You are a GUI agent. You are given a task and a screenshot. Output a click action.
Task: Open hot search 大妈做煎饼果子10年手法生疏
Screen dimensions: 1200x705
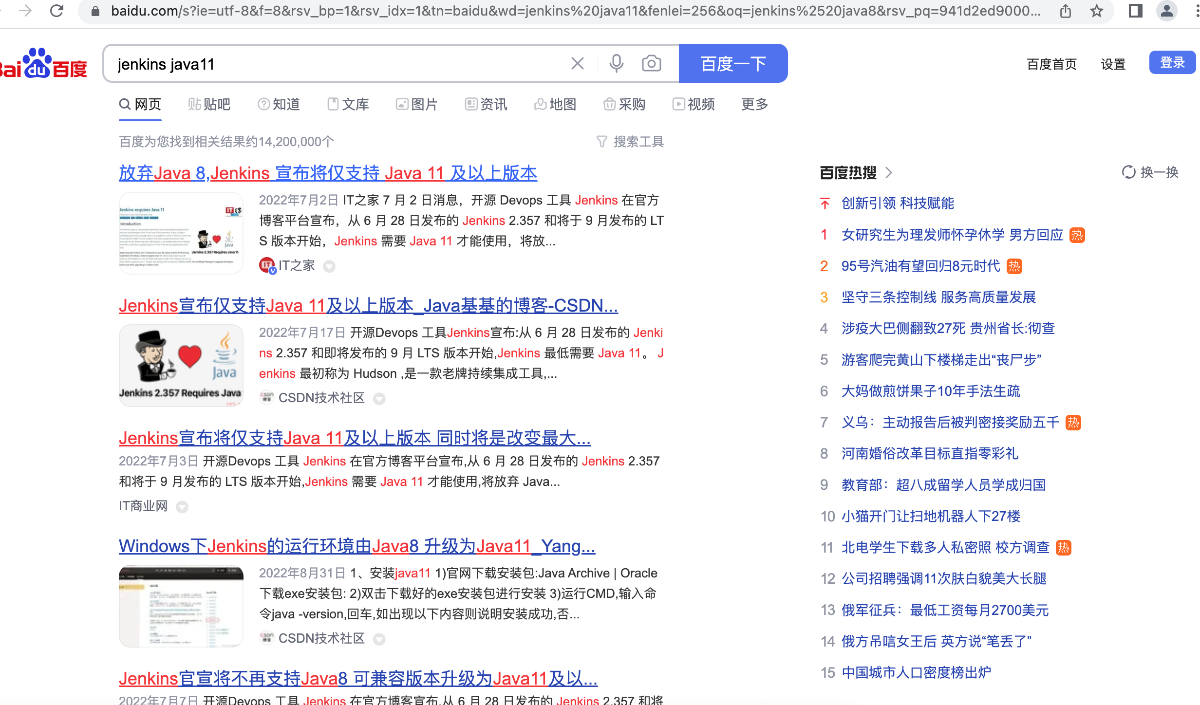[x=931, y=391]
